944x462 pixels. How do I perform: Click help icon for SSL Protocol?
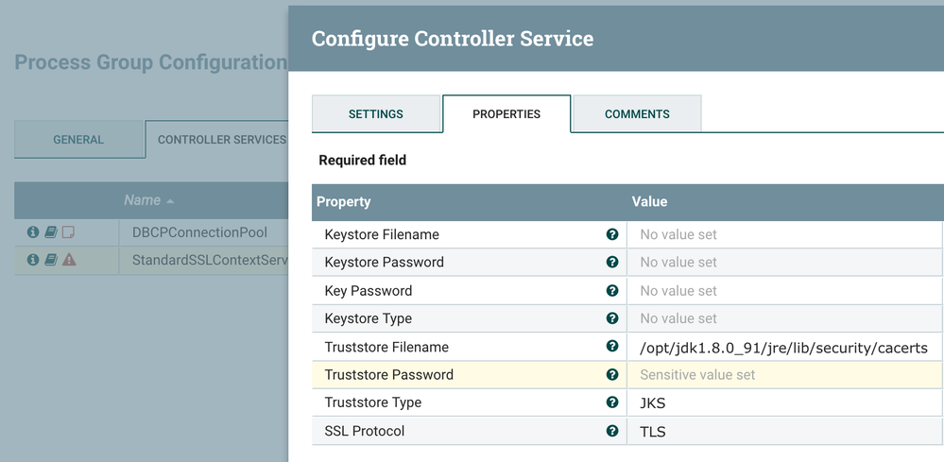coord(612,431)
